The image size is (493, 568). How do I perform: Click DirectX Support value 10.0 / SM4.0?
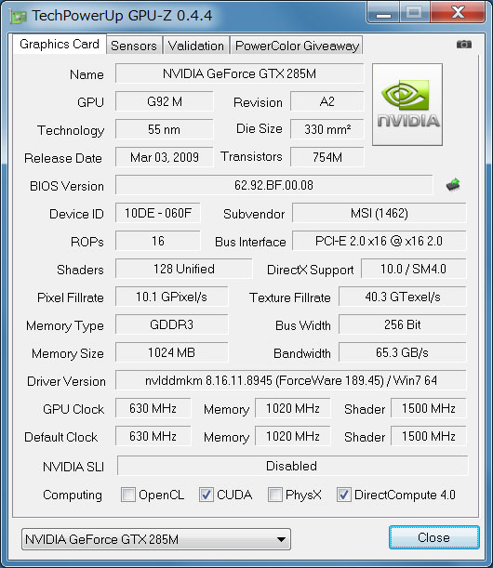point(414,269)
